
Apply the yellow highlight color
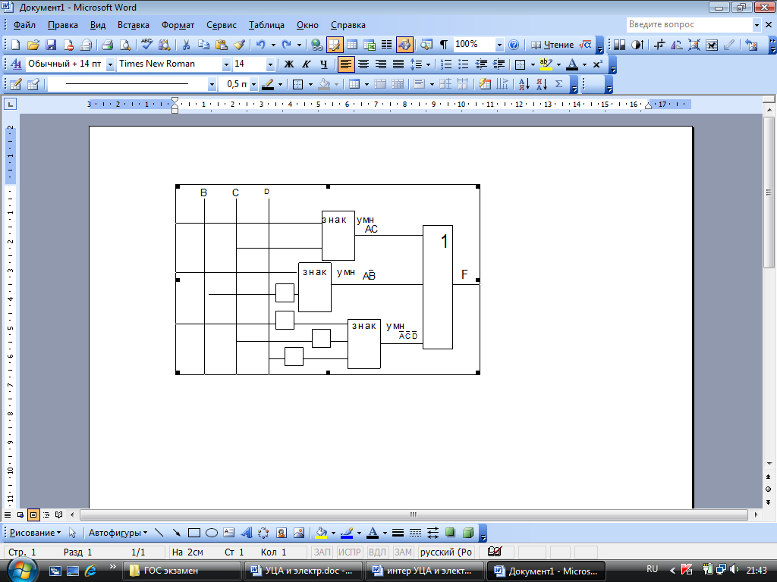546,64
